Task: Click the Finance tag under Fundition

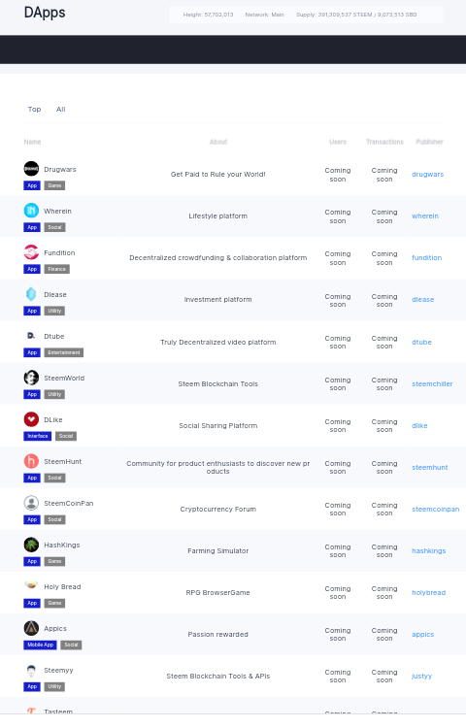Action: coord(56,269)
